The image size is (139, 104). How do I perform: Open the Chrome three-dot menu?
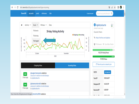click(124, 8)
